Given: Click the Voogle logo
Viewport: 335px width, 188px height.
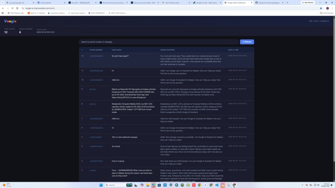Looking at the screenshot, I should [10, 21].
